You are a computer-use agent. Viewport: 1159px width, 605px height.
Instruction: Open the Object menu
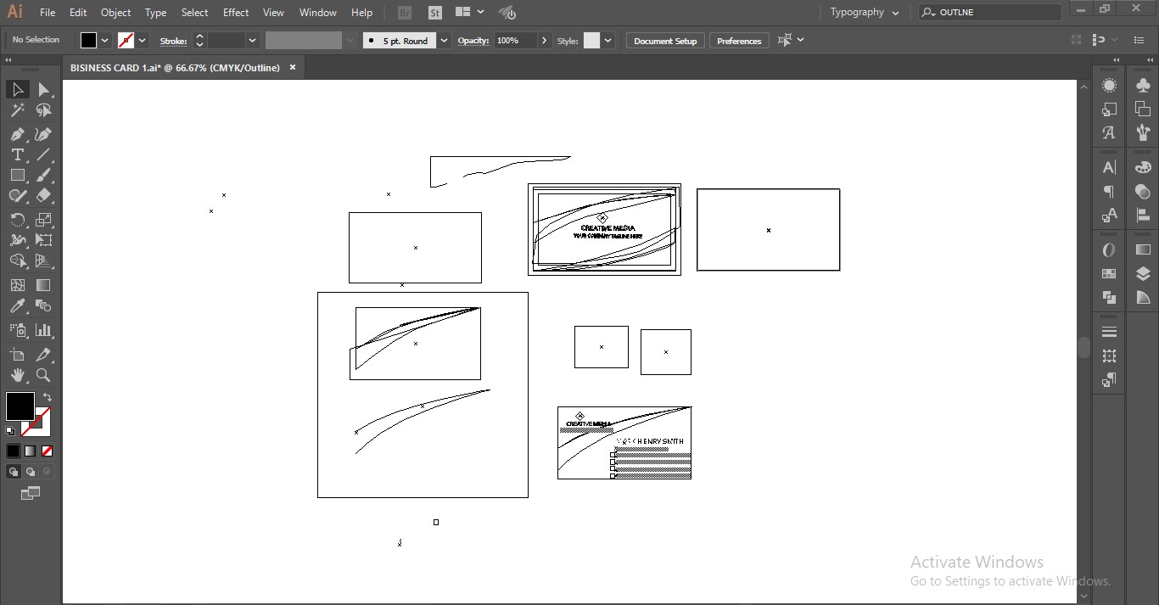[x=115, y=12]
